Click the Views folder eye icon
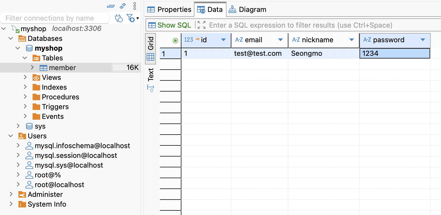The height and width of the screenshot is (215, 441). (36, 78)
